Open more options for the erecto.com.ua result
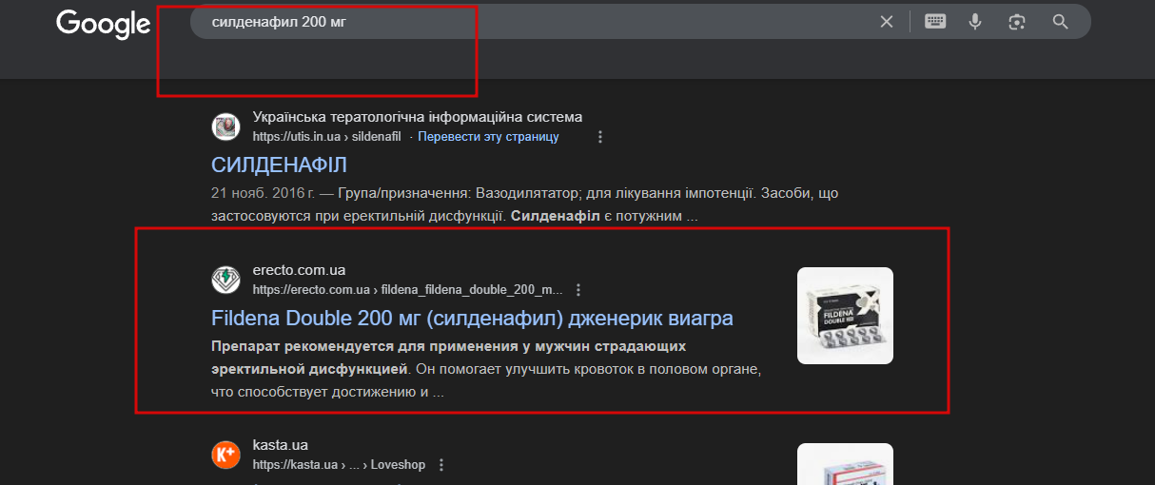Image resolution: width=1155 pixels, height=485 pixels. (578, 290)
